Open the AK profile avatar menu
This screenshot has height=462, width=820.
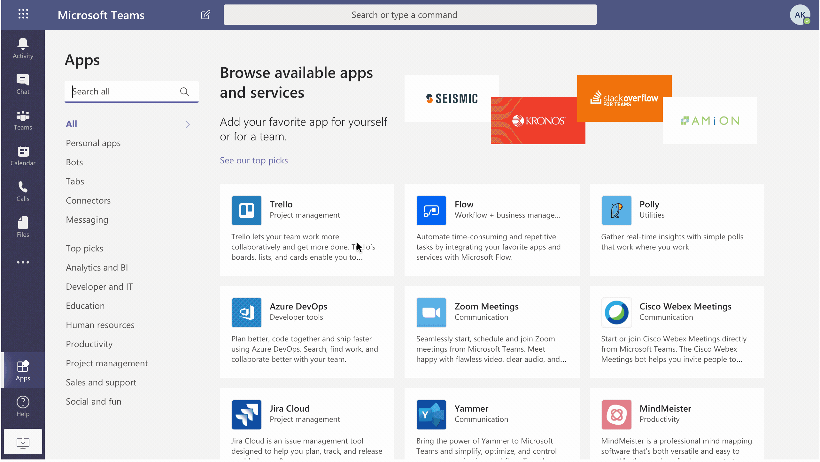(800, 15)
